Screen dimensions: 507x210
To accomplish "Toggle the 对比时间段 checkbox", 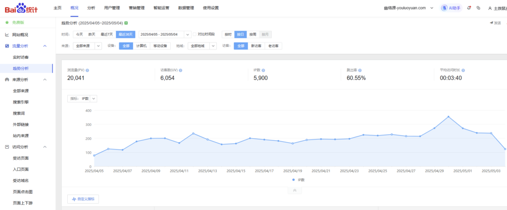I will tap(195, 34).
